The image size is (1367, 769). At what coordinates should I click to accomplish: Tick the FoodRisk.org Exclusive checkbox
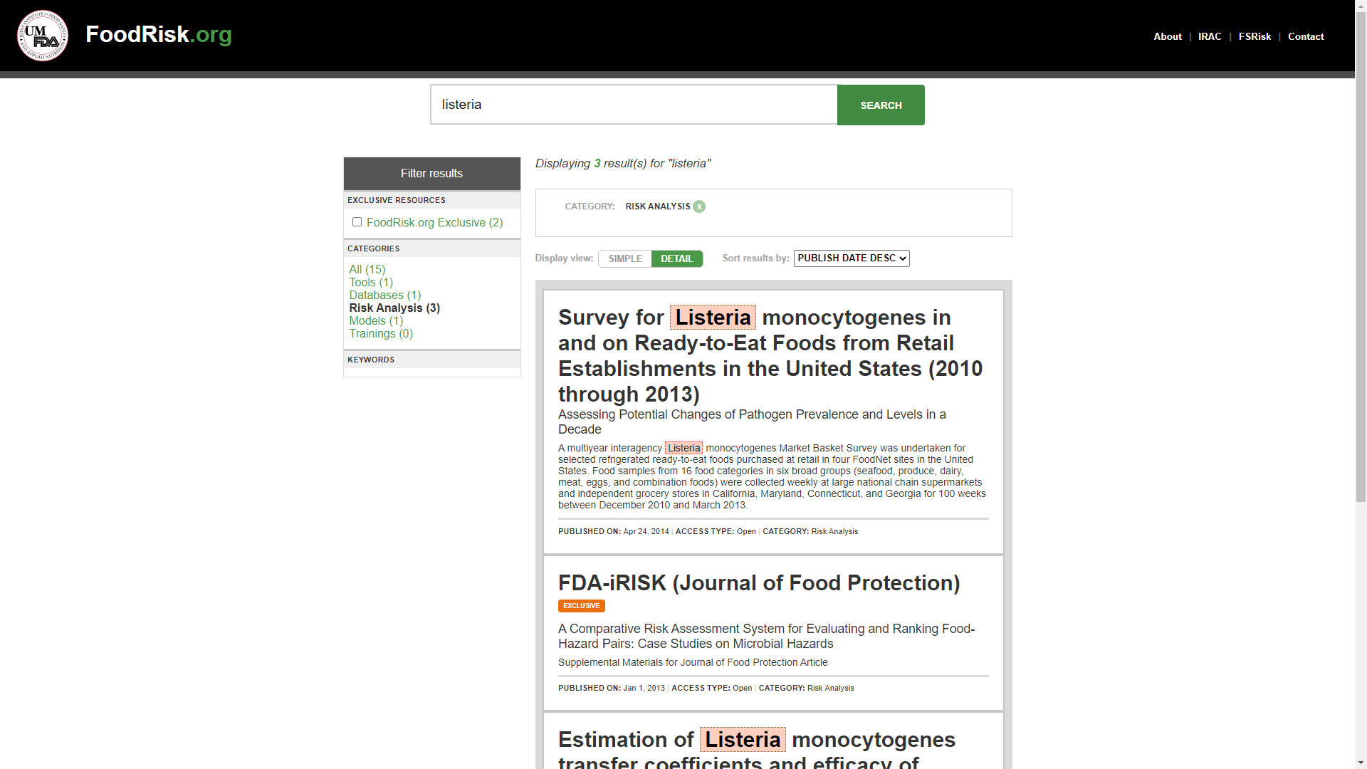click(x=357, y=222)
